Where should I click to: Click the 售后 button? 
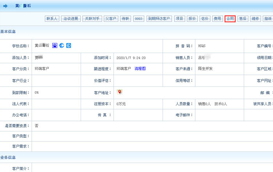[x=243, y=19]
